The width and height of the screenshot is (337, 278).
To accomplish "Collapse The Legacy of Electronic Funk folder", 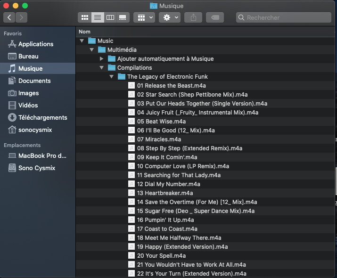I will (112, 77).
